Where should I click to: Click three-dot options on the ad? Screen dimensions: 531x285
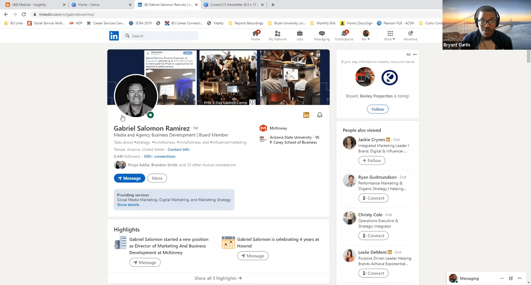coord(414,54)
